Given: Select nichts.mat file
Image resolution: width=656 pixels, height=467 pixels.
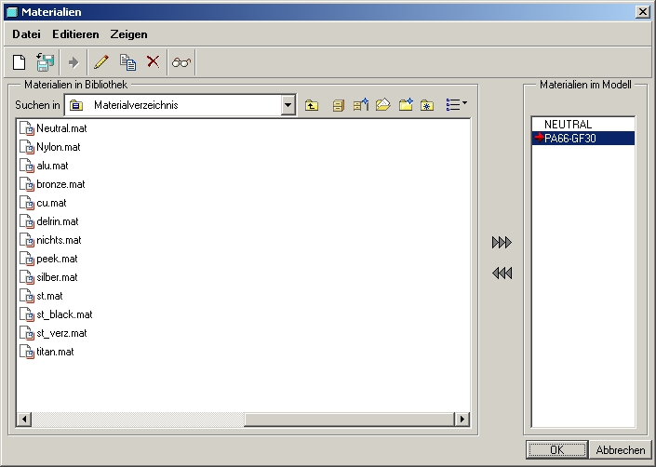Looking at the screenshot, I should (x=50, y=240).
